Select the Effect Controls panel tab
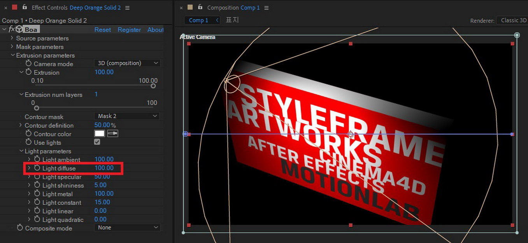Screen dimensions: 528x243 (x=76, y=8)
